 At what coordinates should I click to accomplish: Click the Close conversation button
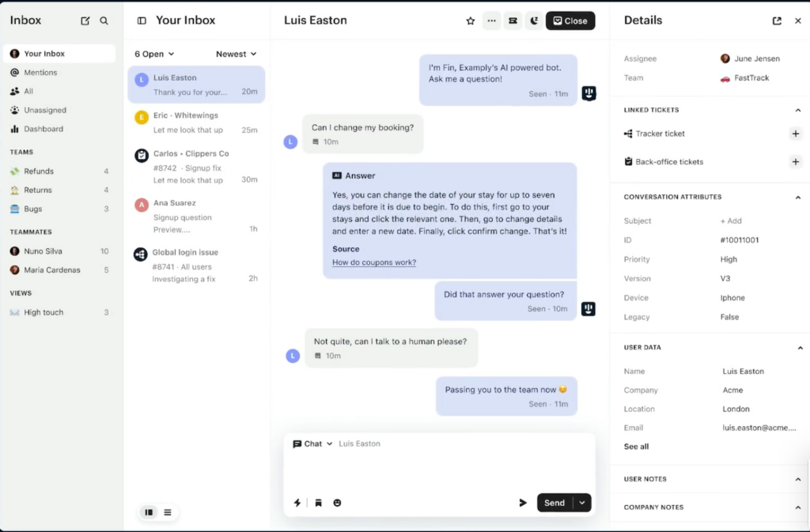point(570,21)
